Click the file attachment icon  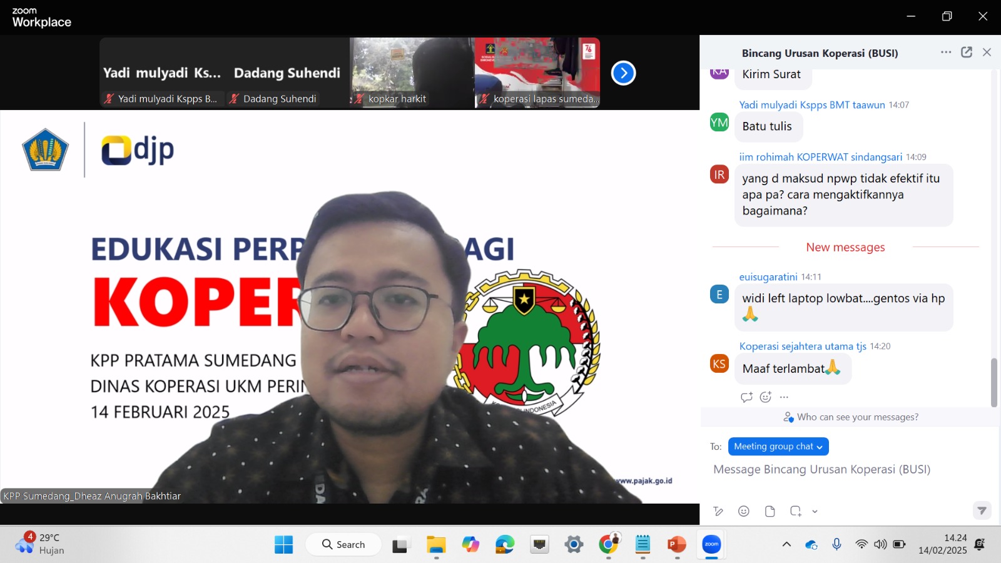click(770, 511)
